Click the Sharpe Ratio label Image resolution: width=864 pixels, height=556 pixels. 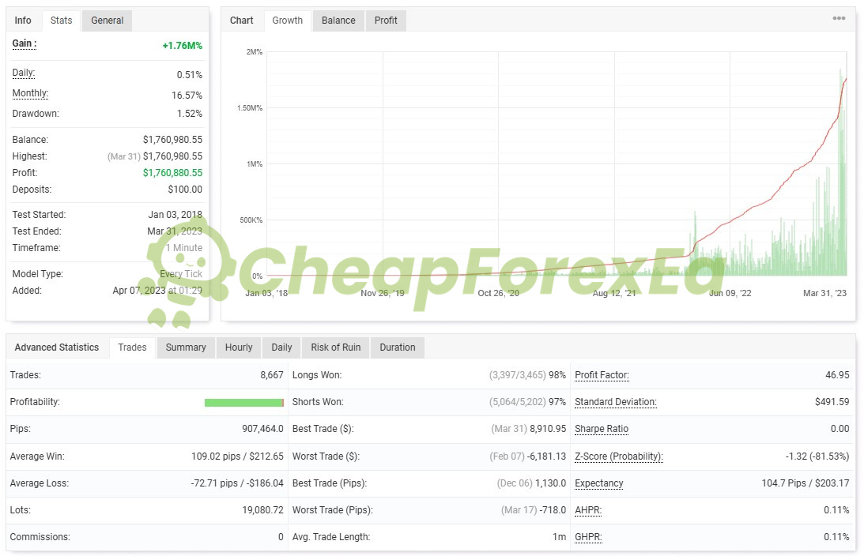(x=602, y=429)
